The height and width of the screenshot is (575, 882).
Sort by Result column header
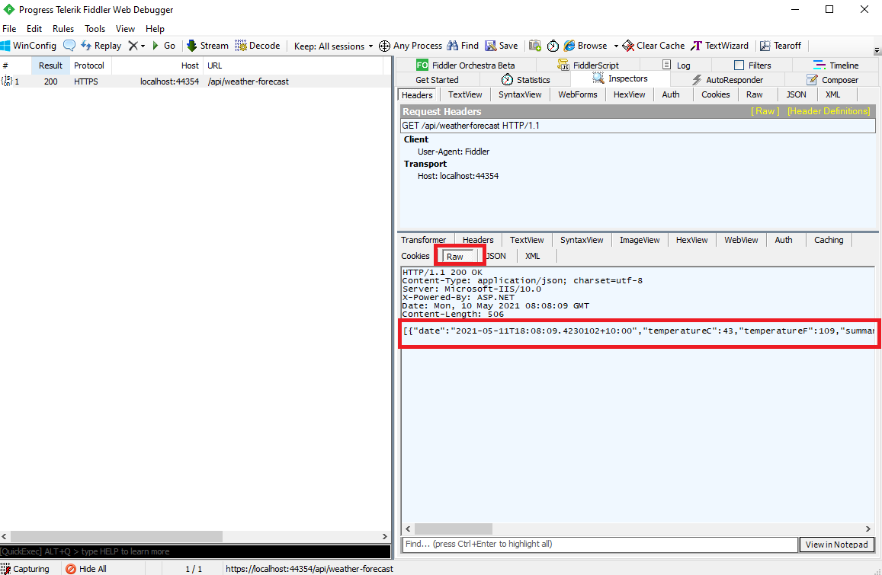pos(50,65)
